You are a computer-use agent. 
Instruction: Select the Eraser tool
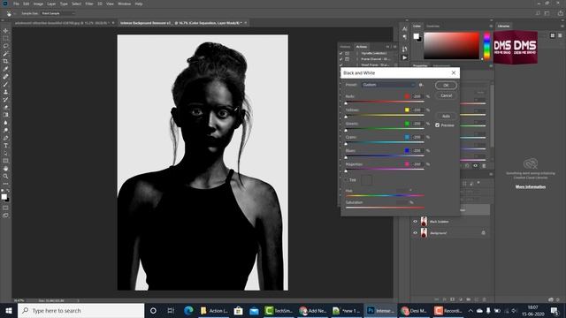pos(5,107)
